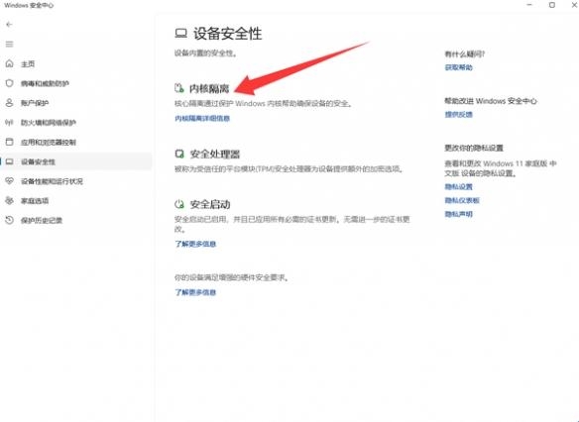Select the 病毒和威胁防护 shield icon
579x422 pixels.
coord(9,83)
